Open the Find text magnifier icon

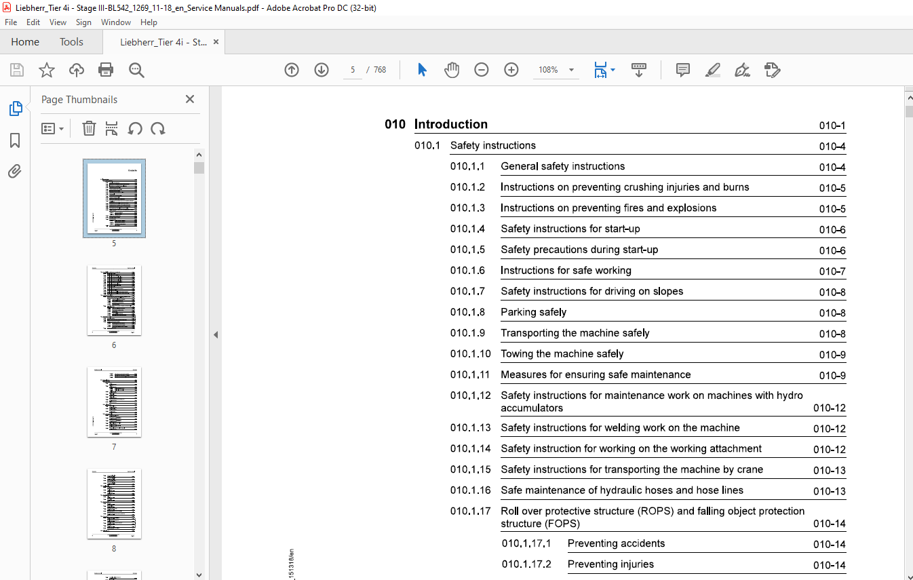pos(136,70)
